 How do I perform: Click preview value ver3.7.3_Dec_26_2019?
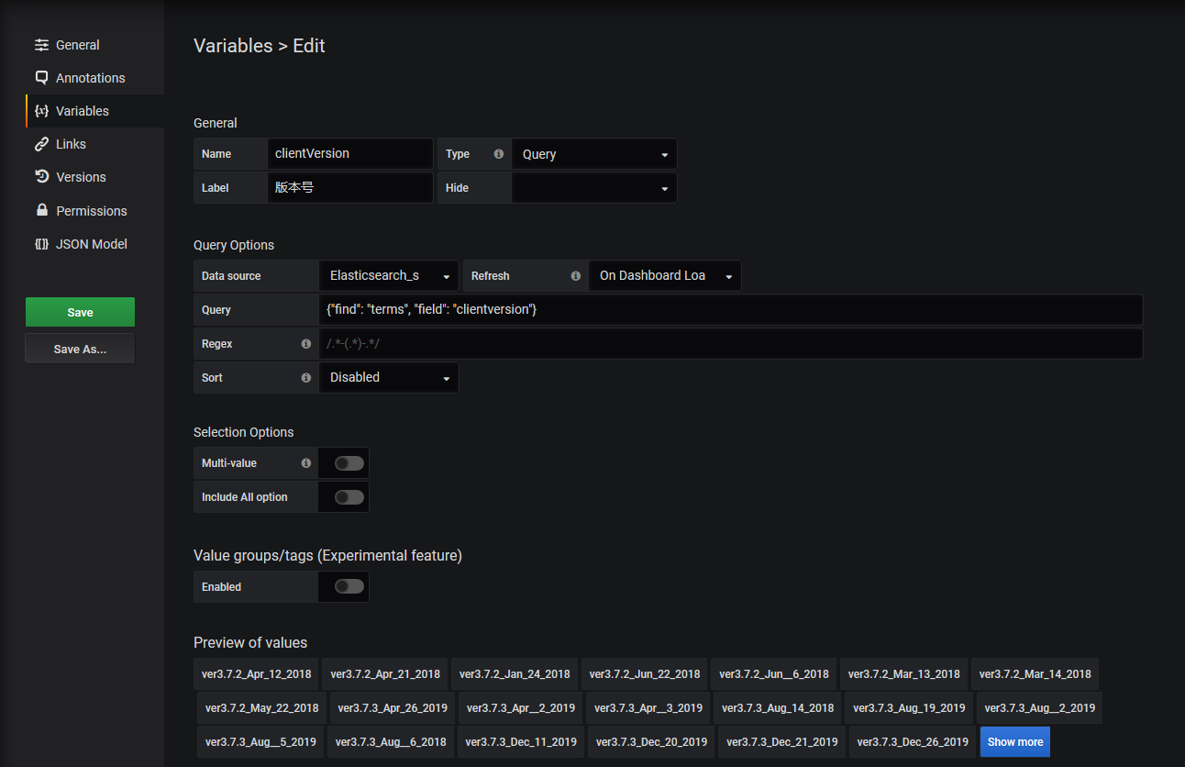(x=912, y=741)
